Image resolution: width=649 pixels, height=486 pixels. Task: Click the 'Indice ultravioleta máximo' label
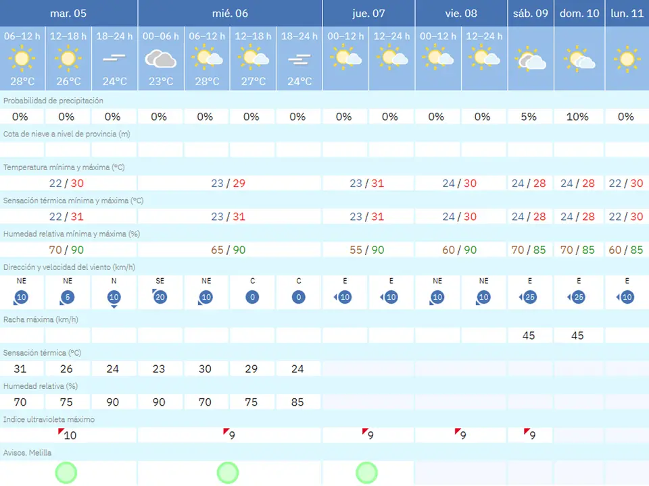pos(49,419)
